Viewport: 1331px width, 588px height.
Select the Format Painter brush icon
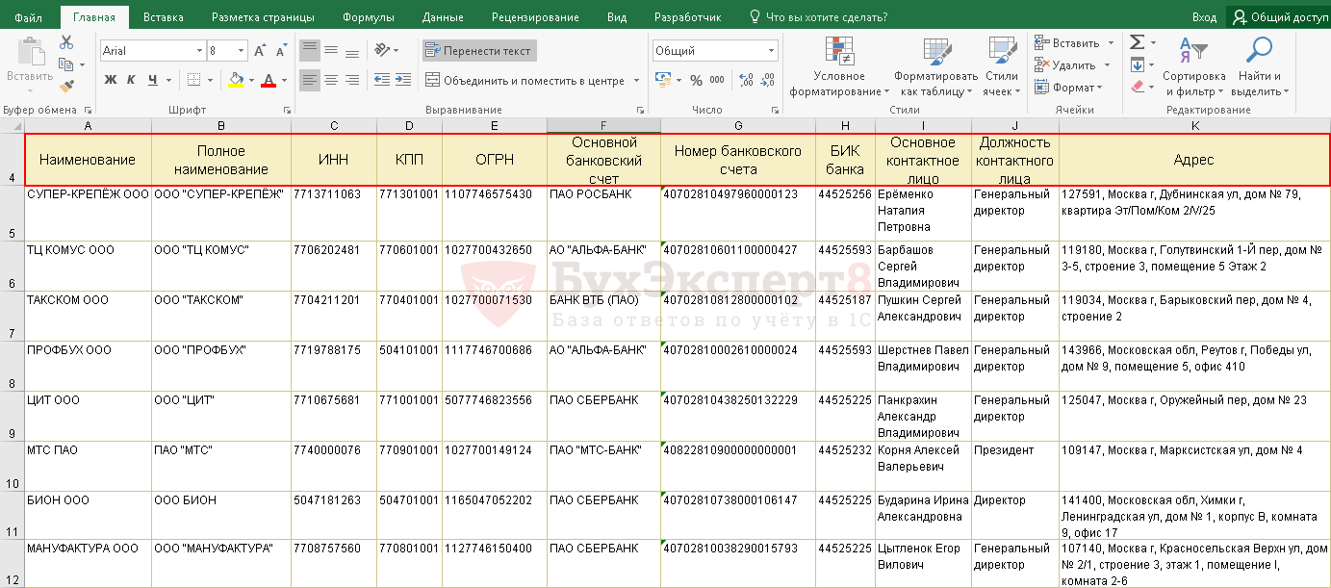click(66, 87)
